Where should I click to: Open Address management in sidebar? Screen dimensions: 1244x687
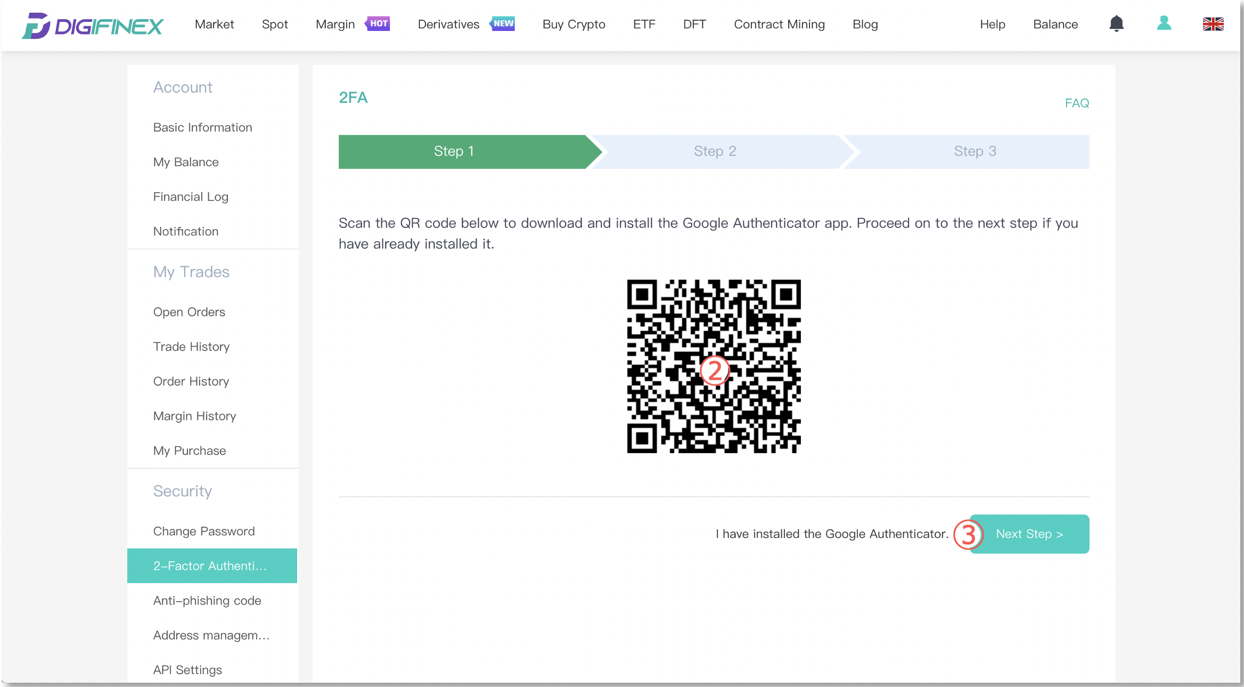[211, 635]
